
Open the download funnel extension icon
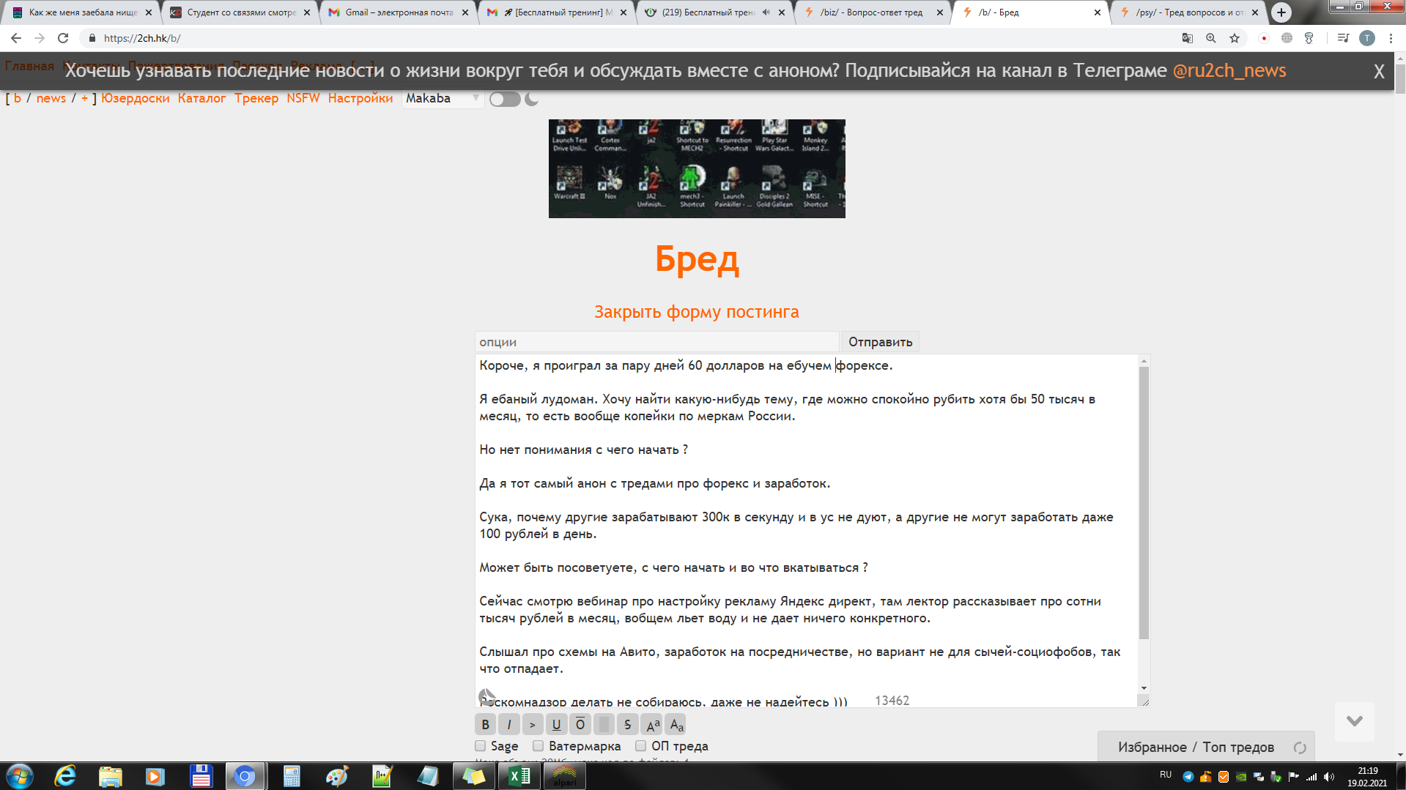pos(1309,38)
